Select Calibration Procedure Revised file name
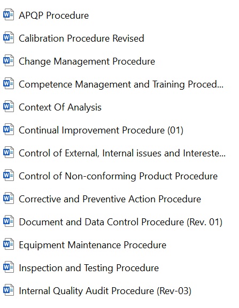 click(81, 38)
